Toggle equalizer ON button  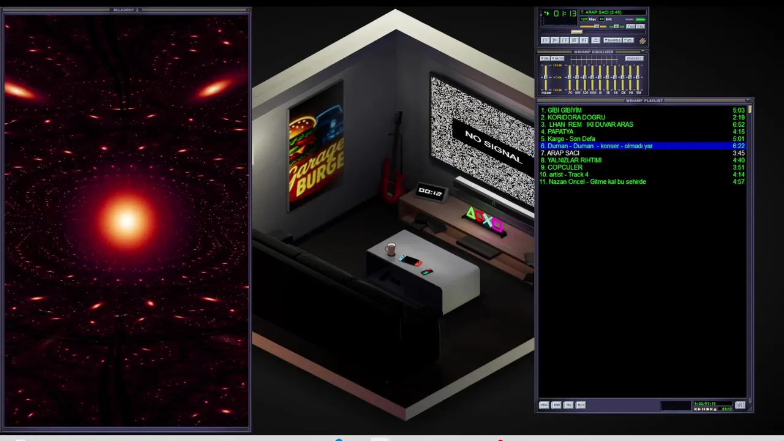point(545,58)
